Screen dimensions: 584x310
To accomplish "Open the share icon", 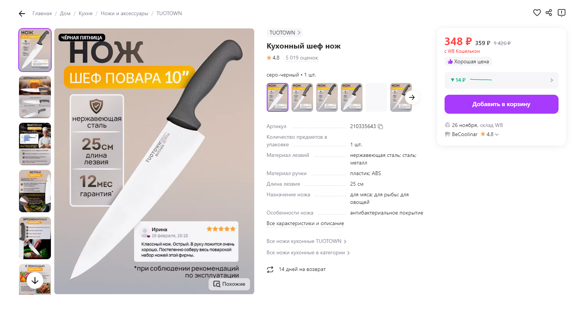I will point(549,13).
